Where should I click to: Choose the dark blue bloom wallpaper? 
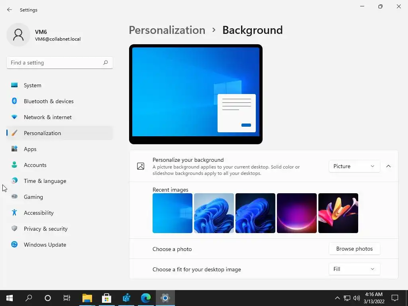(255, 213)
